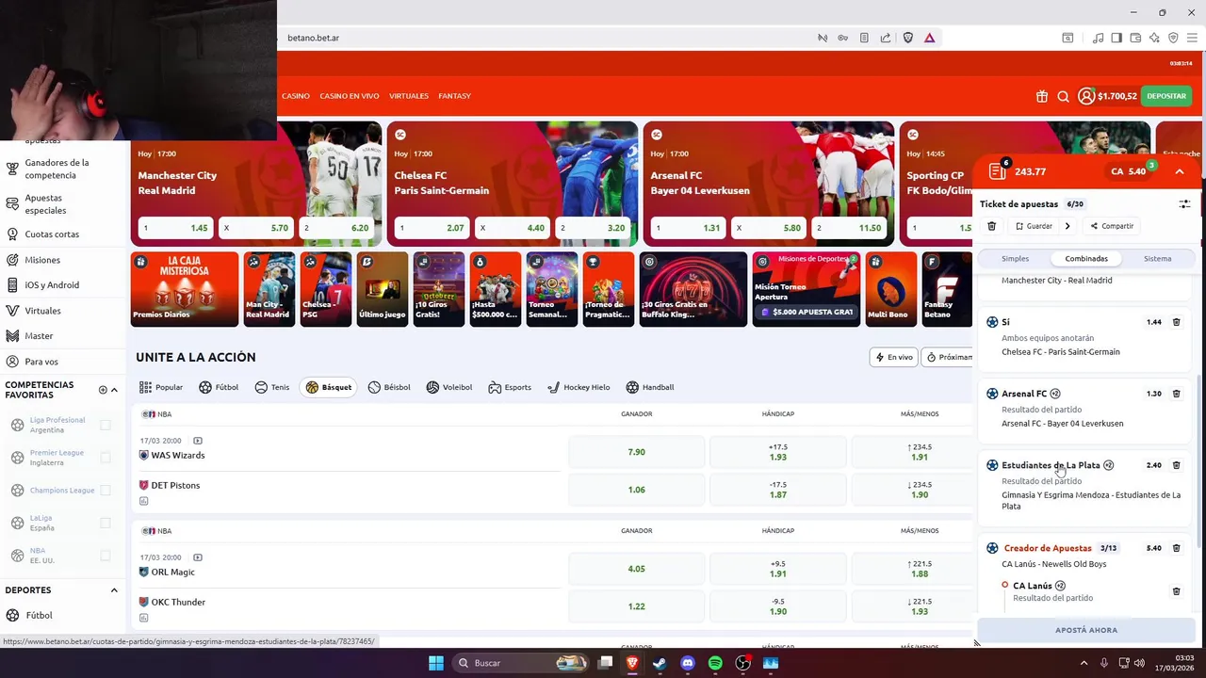
Task: Click the green Depositar button
Action: [x=1166, y=96]
